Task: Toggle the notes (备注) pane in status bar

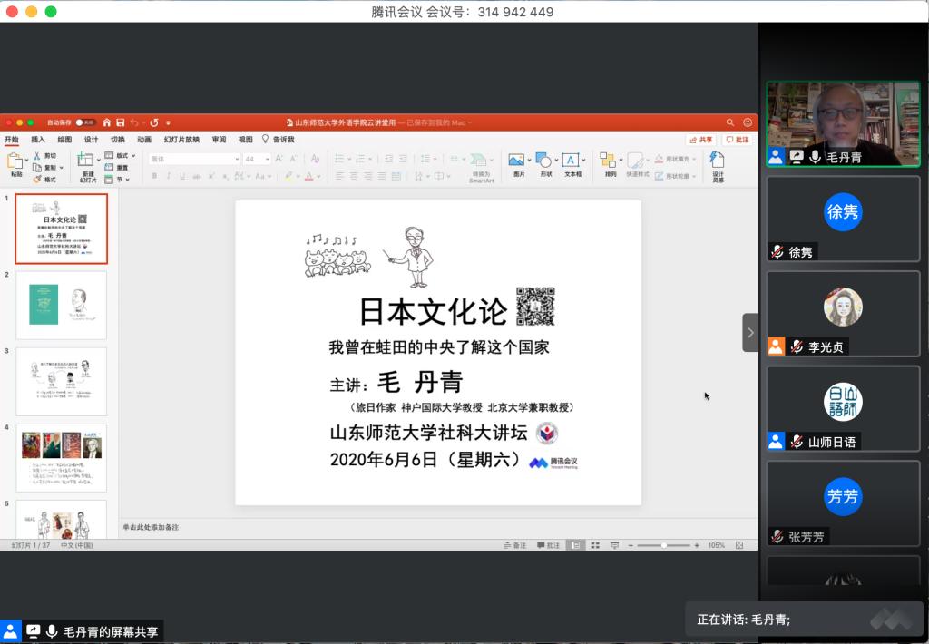Action: coord(514,545)
